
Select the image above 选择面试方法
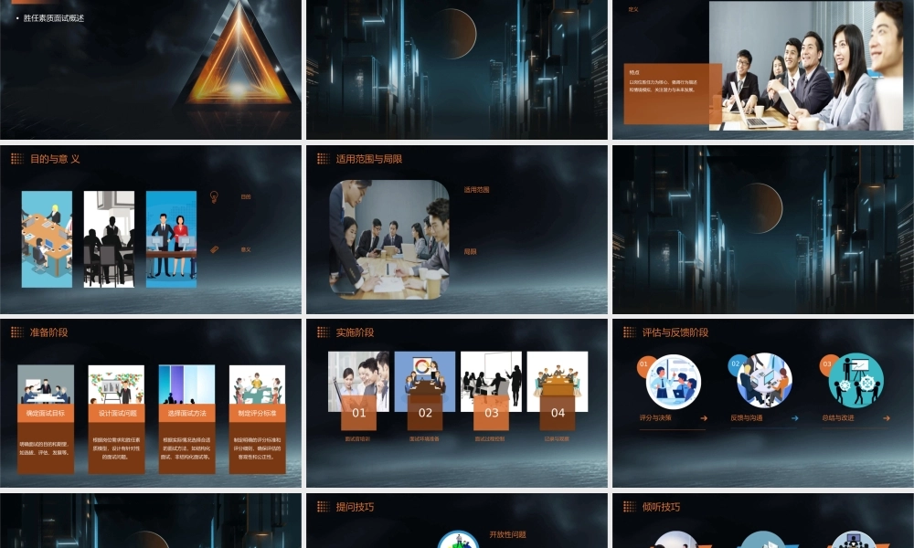(187, 385)
